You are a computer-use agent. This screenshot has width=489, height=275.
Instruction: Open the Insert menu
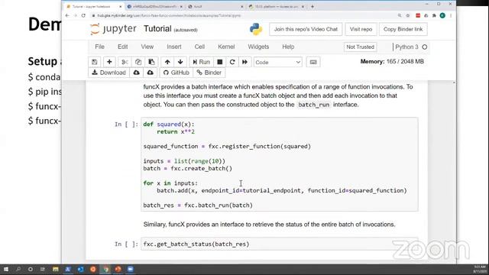pyautogui.click(x=174, y=47)
